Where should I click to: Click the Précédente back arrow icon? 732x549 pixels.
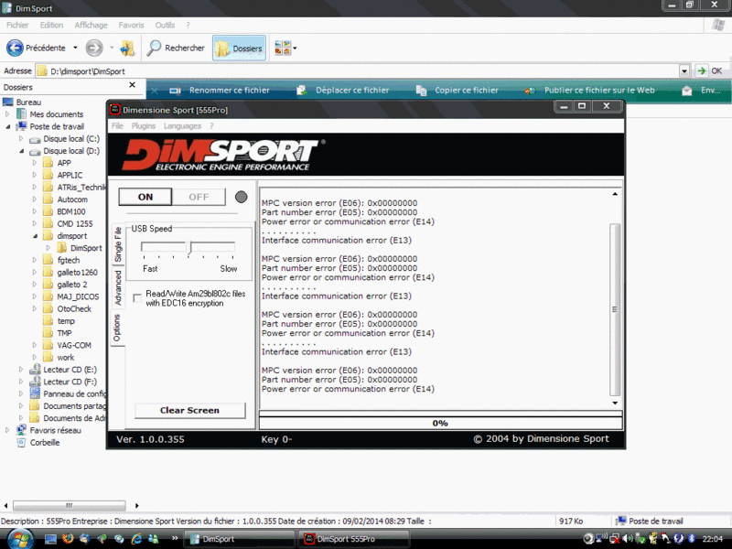coord(15,48)
